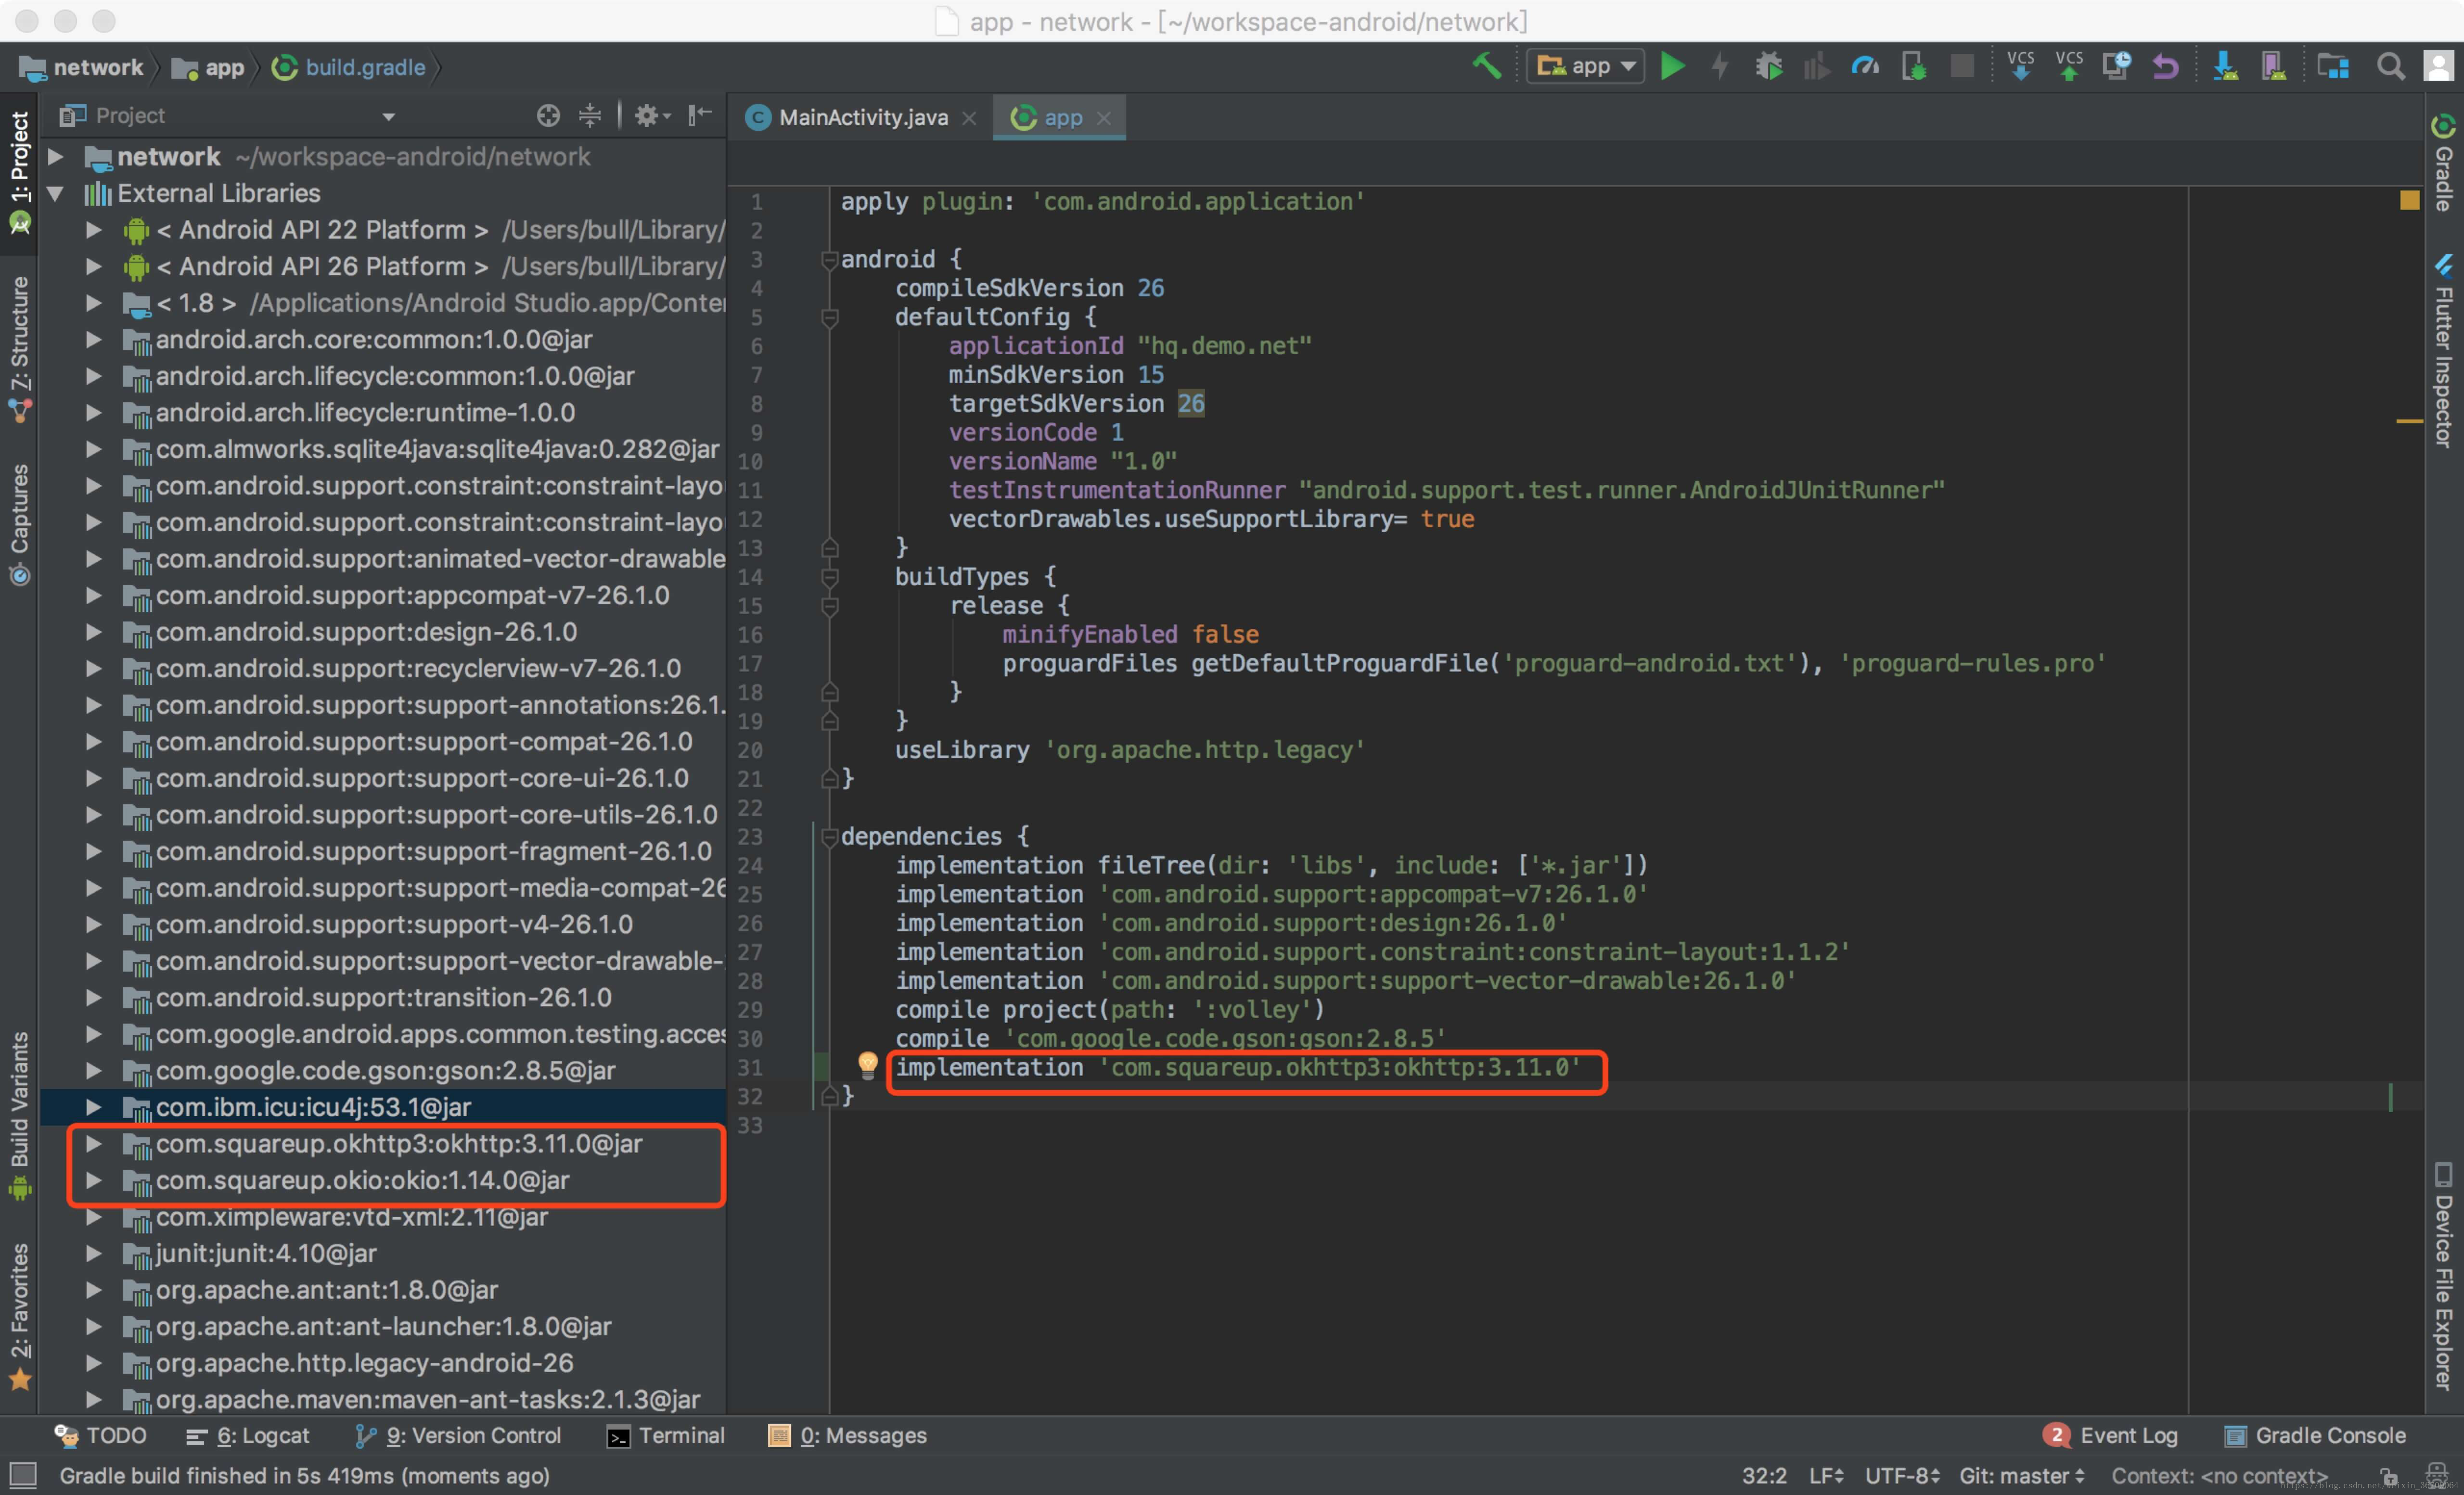2464x1495 pixels.
Task: Start debugging with the bug icon
Action: click(x=1768, y=67)
